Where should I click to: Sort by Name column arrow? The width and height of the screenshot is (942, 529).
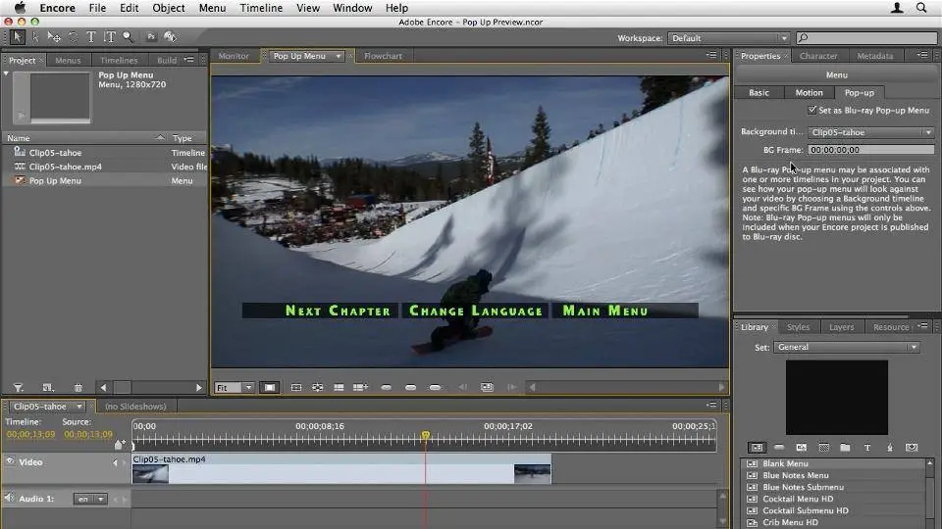[x=160, y=137]
